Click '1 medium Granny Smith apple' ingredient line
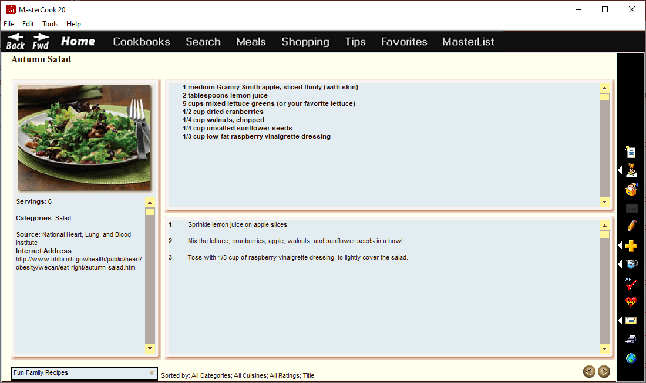 pos(270,87)
